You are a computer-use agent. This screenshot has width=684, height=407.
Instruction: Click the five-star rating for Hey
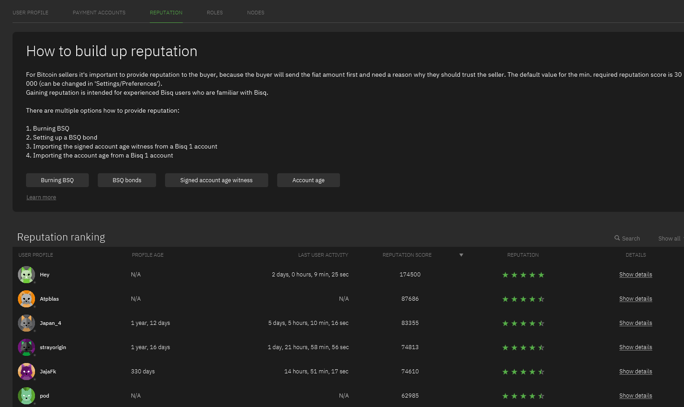point(523,275)
